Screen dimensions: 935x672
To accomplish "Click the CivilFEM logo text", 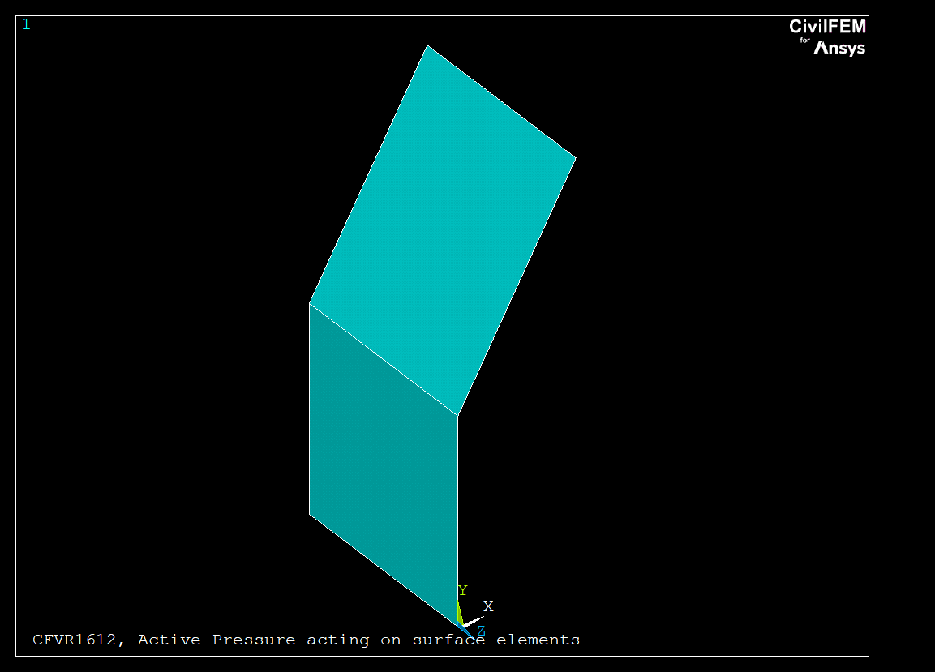I will 827,27.
